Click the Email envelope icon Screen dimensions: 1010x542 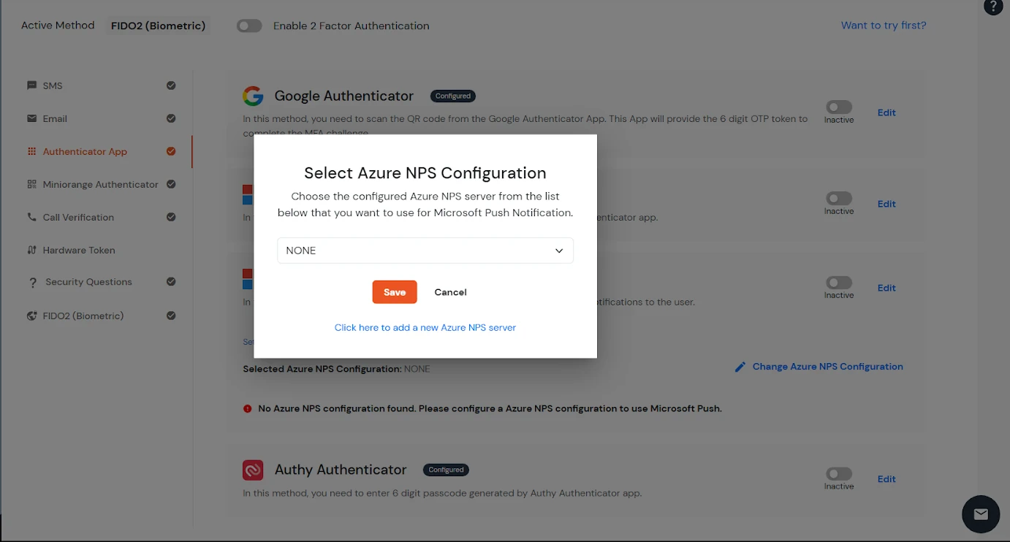[x=30, y=118]
